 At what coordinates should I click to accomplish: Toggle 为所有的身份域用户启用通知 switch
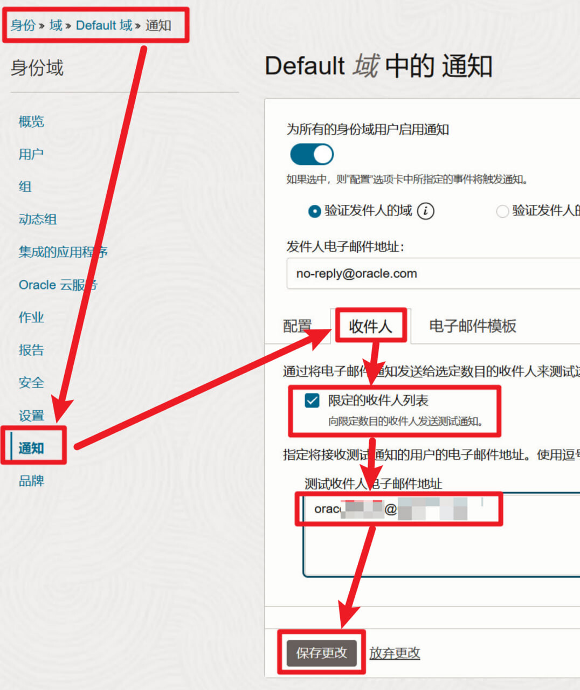[x=312, y=155]
